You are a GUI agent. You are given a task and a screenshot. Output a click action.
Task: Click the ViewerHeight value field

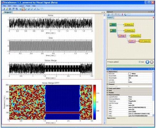(140, 78)
